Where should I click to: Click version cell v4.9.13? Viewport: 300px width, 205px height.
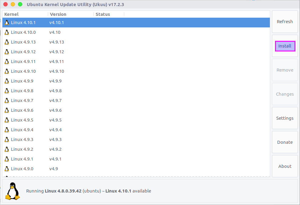coord(57,42)
